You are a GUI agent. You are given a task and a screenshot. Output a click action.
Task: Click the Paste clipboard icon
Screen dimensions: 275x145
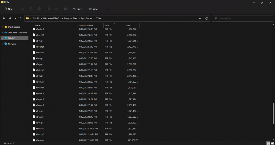pos(40,9)
